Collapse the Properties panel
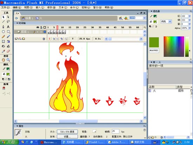193x145 pixels. [x=17, y=126]
